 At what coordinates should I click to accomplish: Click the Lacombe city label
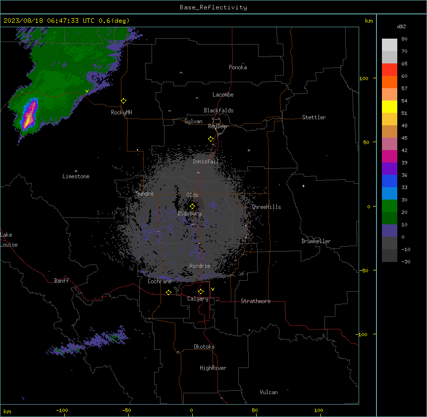223,95
